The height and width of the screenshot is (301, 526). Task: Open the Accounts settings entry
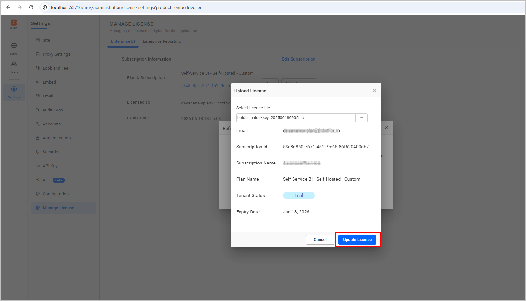coord(51,124)
